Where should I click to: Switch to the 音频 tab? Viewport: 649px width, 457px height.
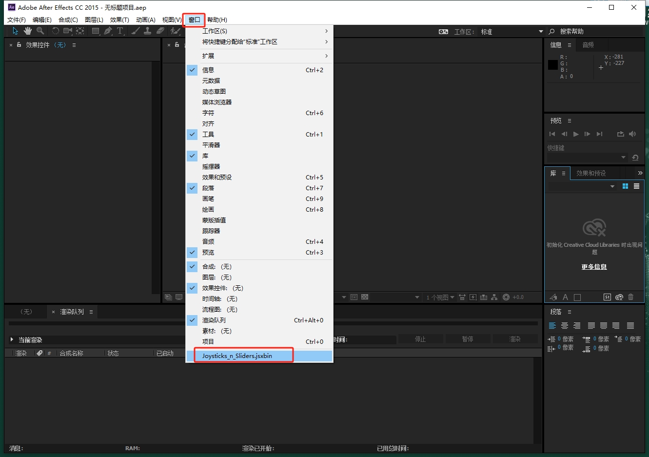(588, 45)
